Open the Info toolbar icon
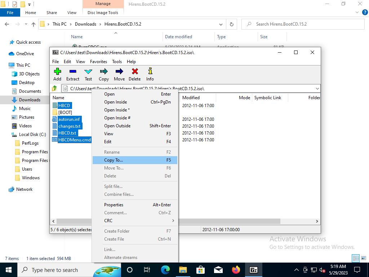This screenshot has height=277, width=369. [150, 74]
